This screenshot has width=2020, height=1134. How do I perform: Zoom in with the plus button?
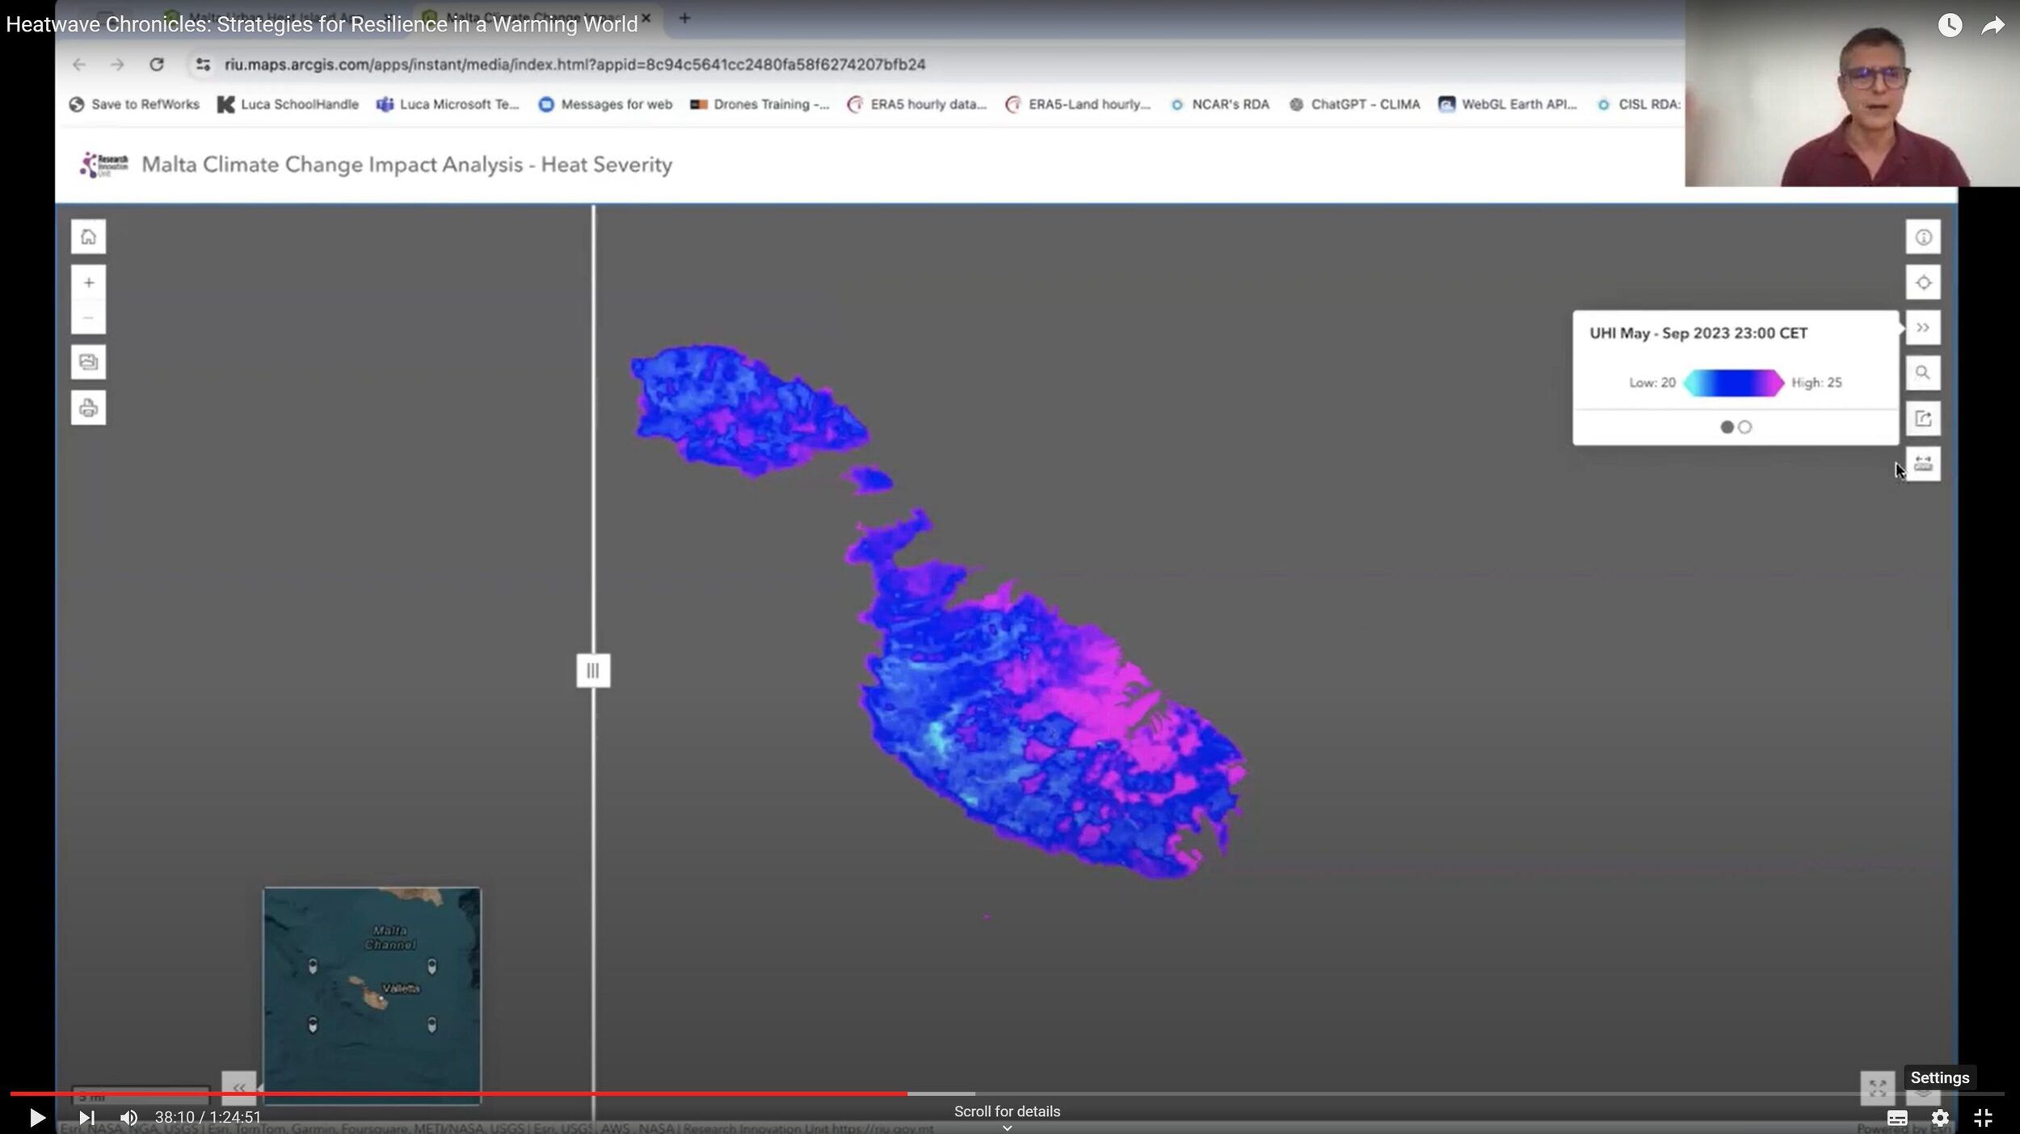point(88,283)
